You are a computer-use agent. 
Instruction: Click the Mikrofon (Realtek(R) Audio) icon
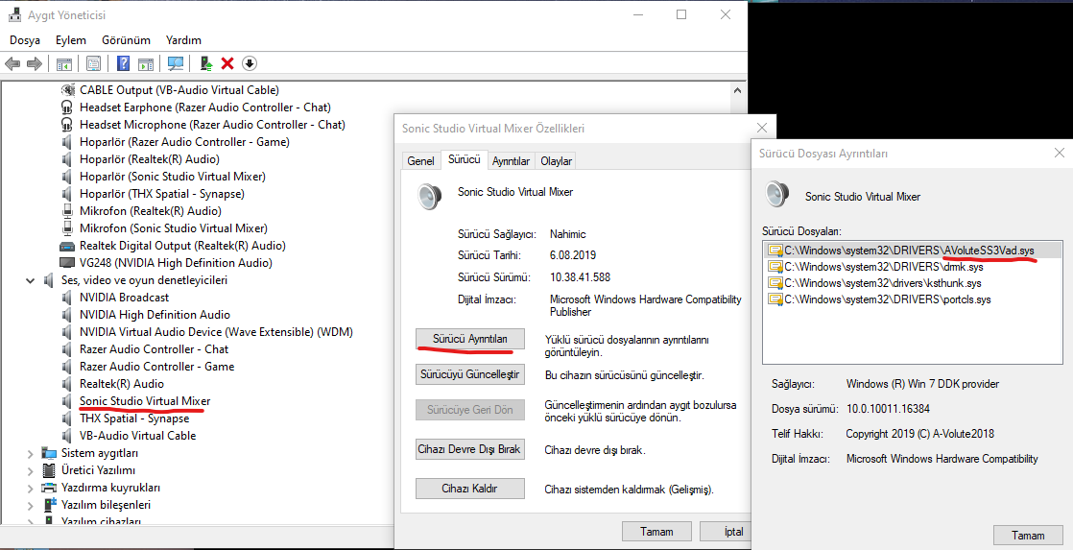(x=67, y=211)
